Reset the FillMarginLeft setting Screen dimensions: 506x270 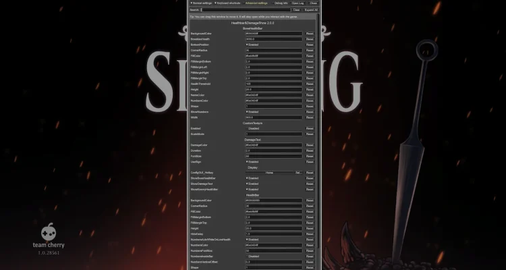click(310, 67)
